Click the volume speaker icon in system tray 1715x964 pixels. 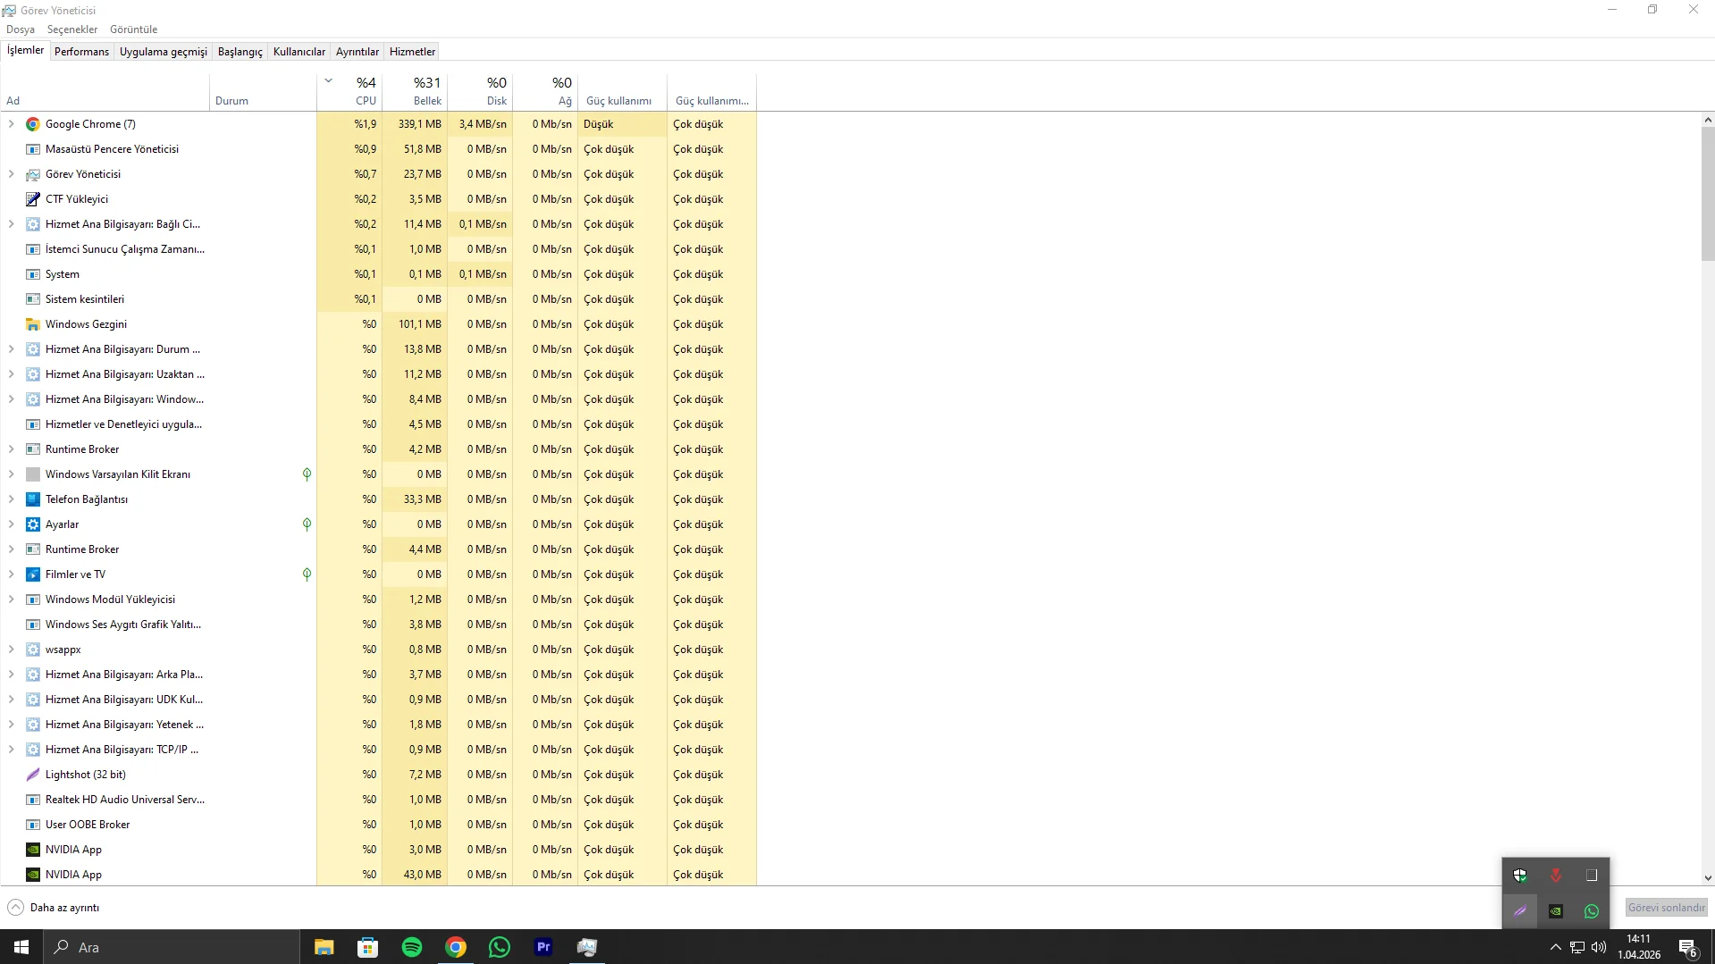click(x=1599, y=947)
